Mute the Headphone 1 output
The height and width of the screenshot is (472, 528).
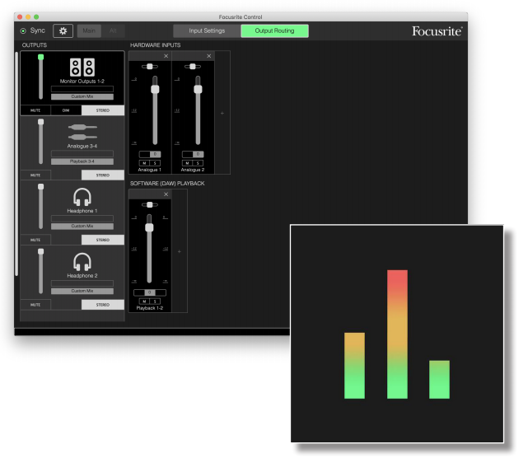[x=35, y=240]
